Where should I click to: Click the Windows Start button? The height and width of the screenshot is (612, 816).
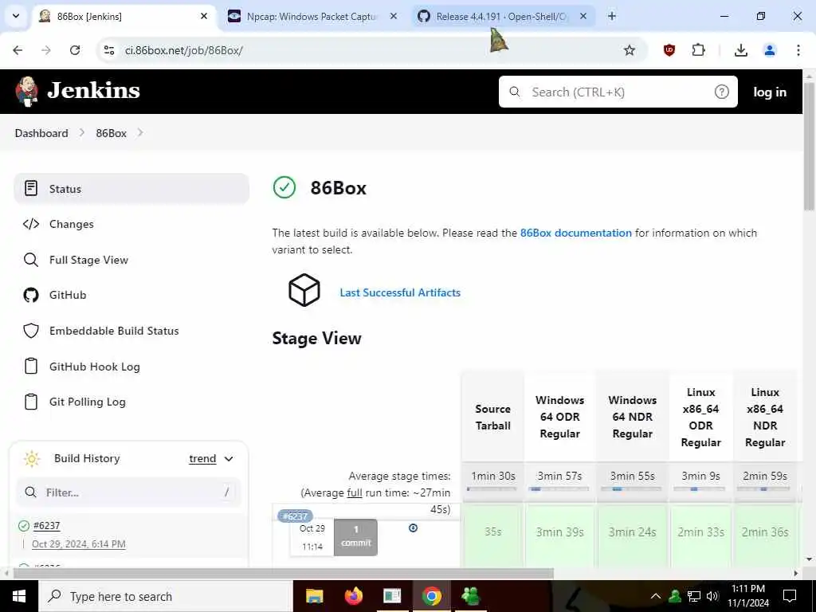tap(19, 596)
